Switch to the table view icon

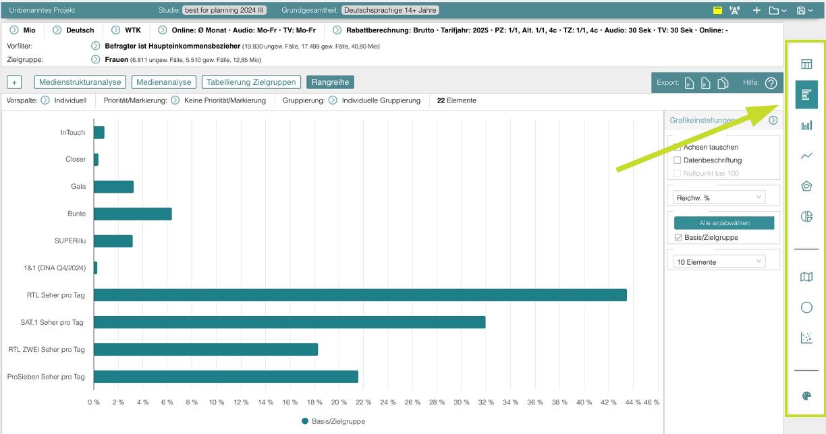coord(806,65)
